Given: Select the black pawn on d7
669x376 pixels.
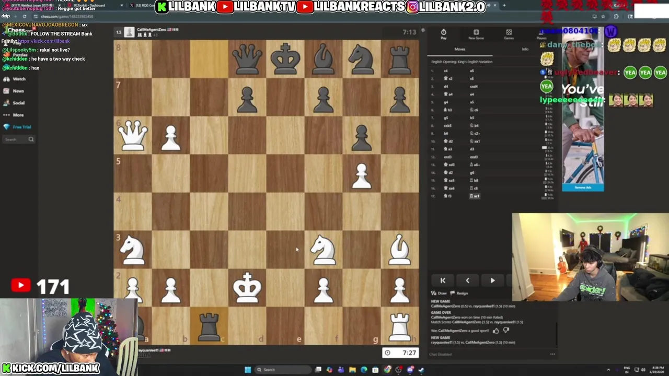Looking at the screenshot, I should coord(247,99).
